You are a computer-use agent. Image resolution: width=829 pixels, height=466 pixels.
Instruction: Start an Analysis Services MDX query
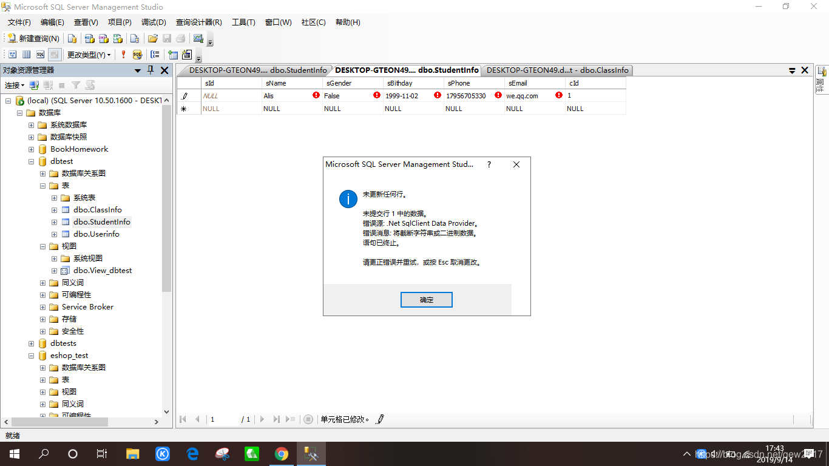pyautogui.click(x=89, y=38)
